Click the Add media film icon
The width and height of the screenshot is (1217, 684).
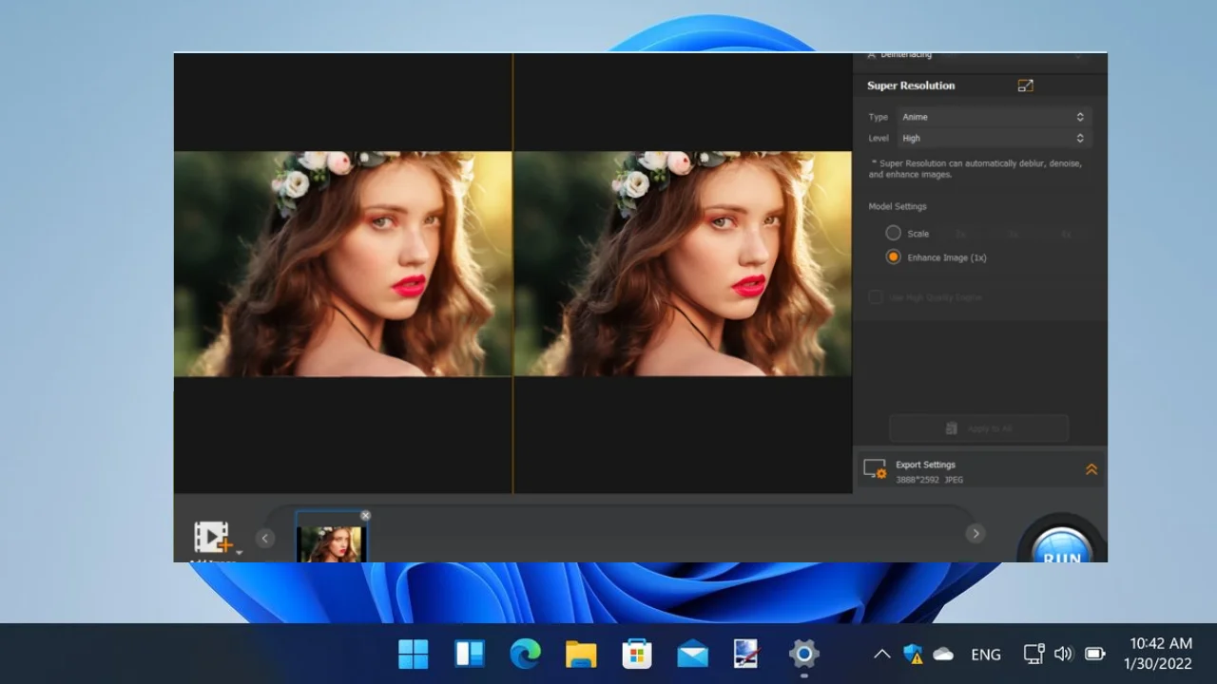[213, 537]
